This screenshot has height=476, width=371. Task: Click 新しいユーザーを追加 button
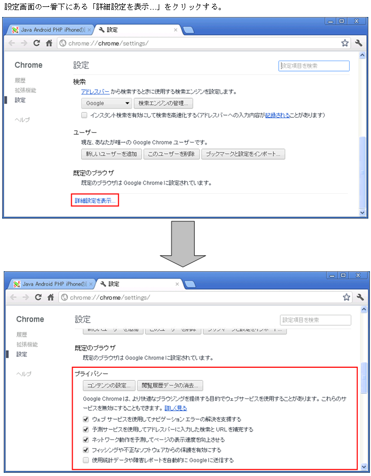[x=111, y=154]
